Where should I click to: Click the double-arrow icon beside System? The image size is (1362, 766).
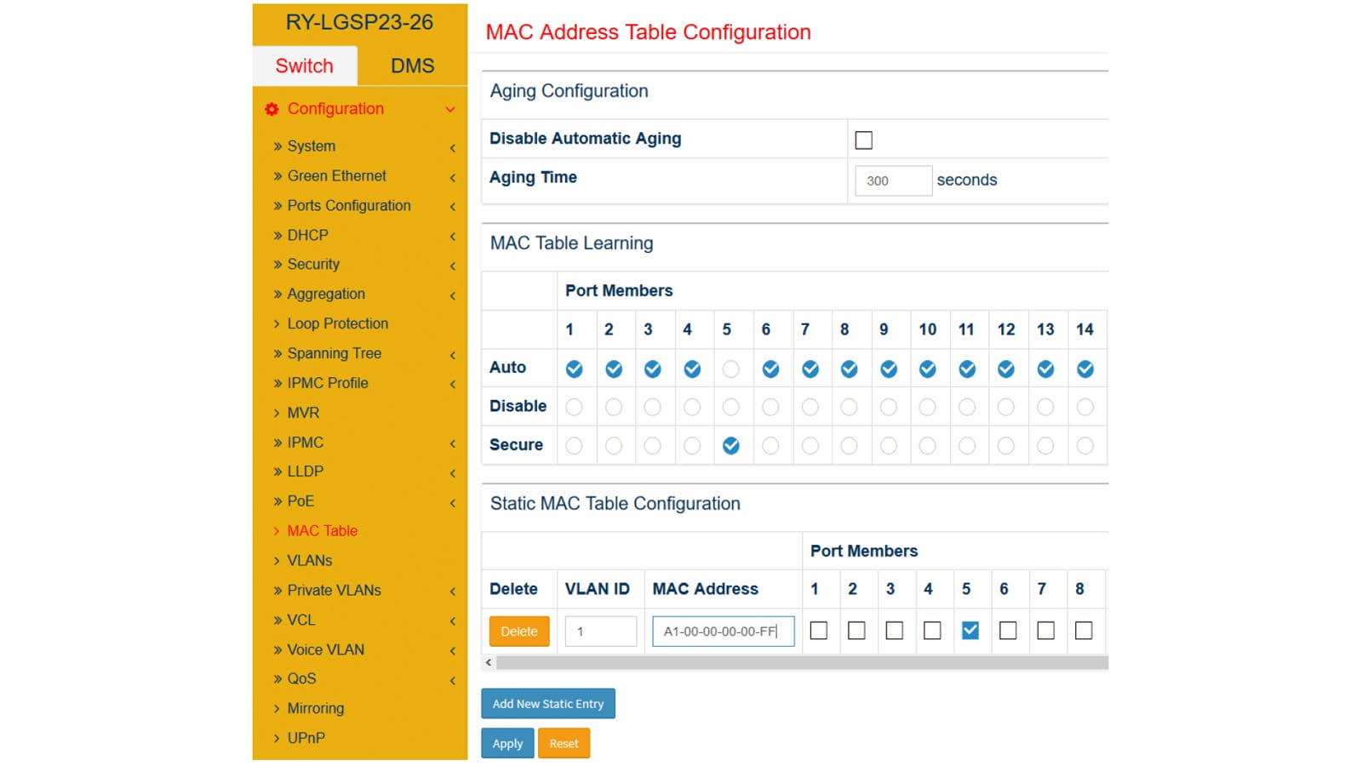coord(278,146)
